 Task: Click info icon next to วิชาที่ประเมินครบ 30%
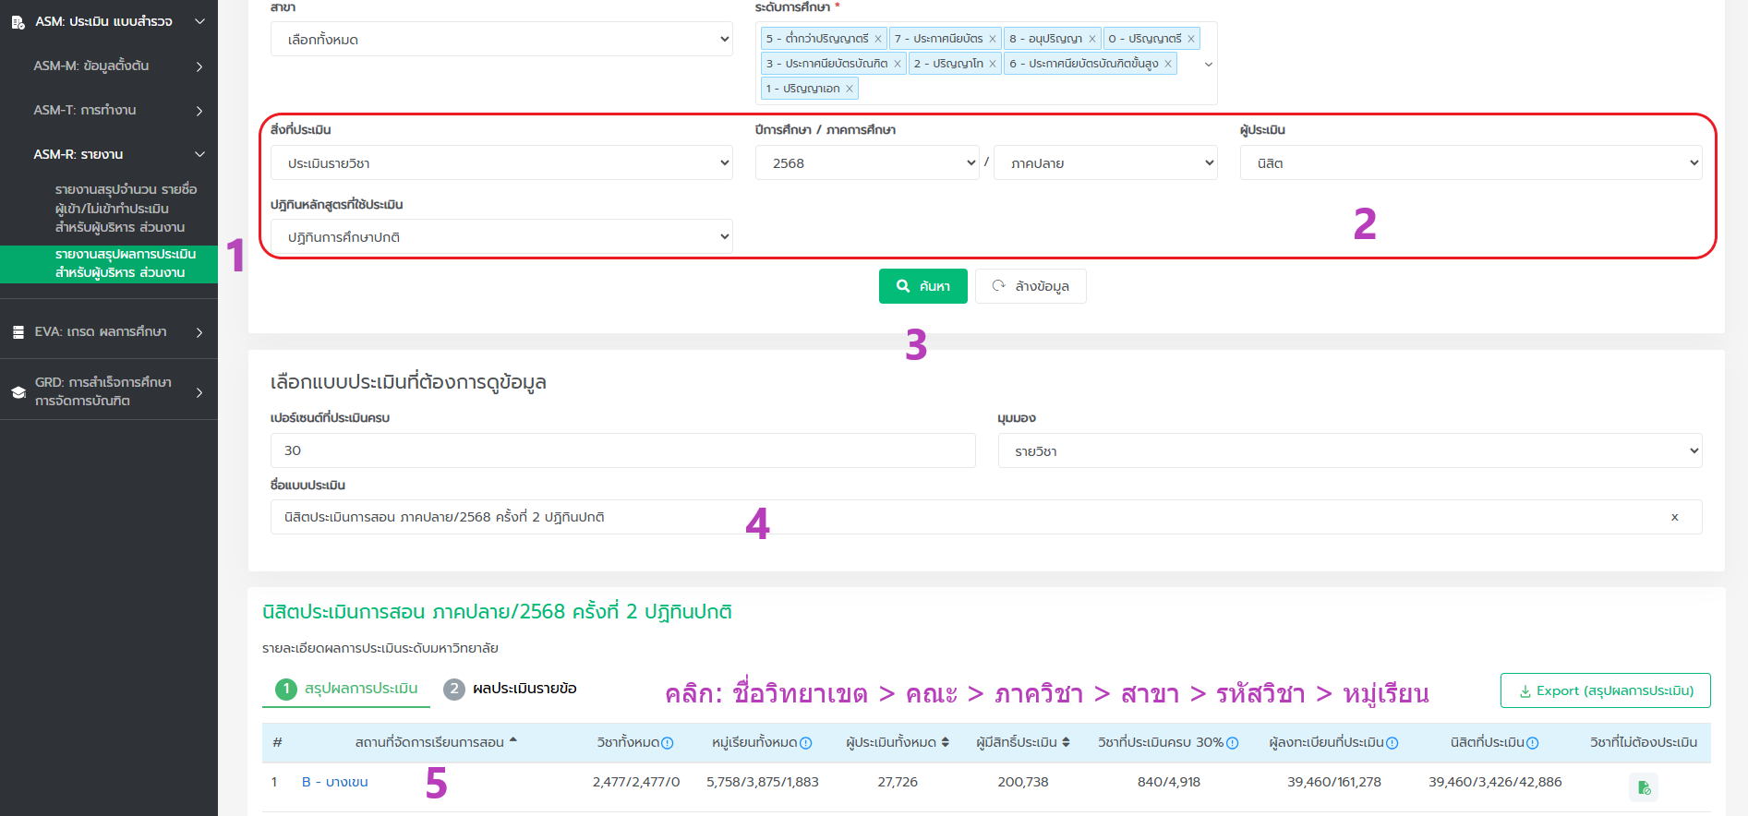point(1232,743)
